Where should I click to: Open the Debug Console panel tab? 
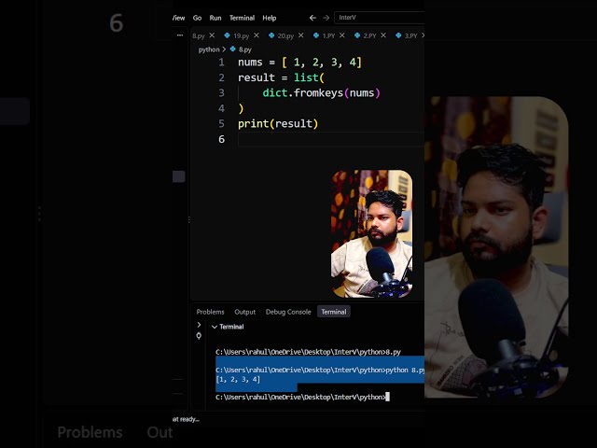(x=288, y=312)
